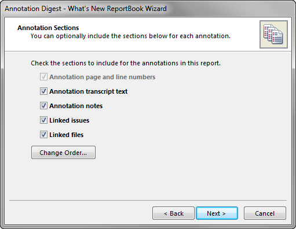296x229 pixels.
Task: Click the 'You can optionally include' description text
Action: coord(130,36)
